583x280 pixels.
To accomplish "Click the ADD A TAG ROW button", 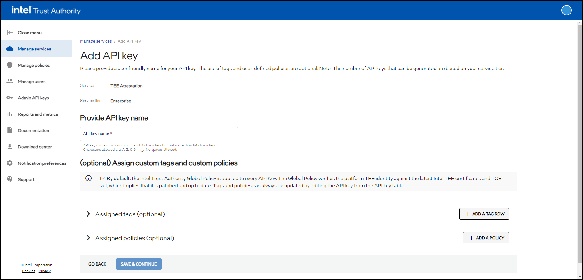I will pos(484,214).
